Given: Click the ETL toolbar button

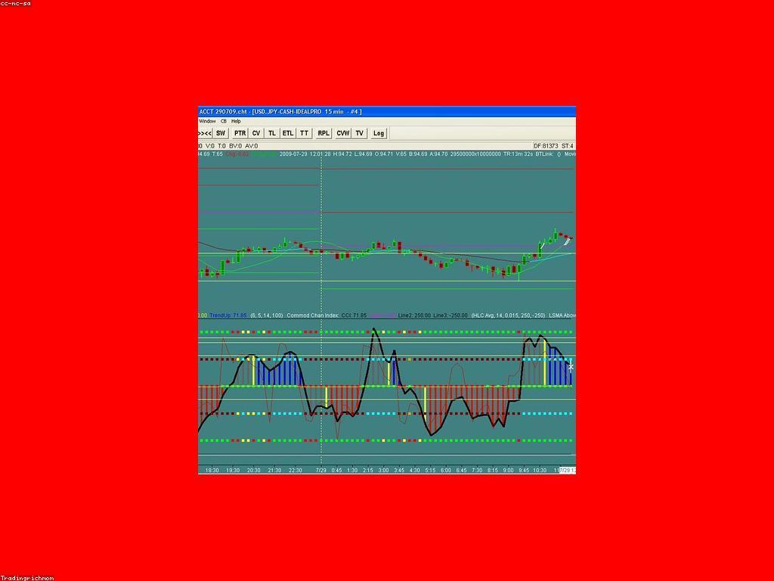Looking at the screenshot, I should pyautogui.click(x=288, y=133).
